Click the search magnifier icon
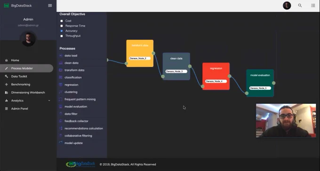Image resolution: width=320 pixels, height=171 pixels. [x=300, y=6]
